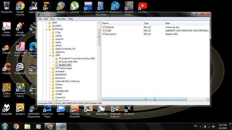Launch DOSBox 0.74-3 shortcut

point(7,90)
